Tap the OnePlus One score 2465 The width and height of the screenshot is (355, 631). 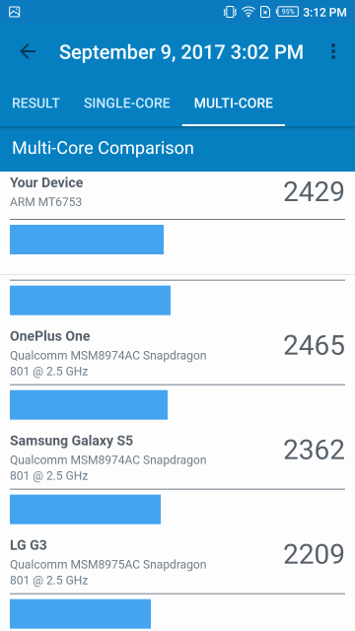coord(314,346)
